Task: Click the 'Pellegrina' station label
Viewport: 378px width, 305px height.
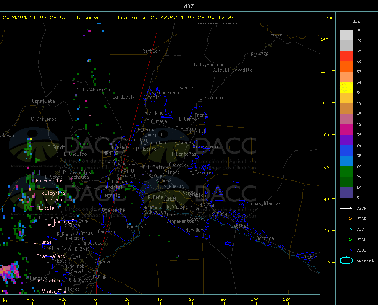Action: 52,193
